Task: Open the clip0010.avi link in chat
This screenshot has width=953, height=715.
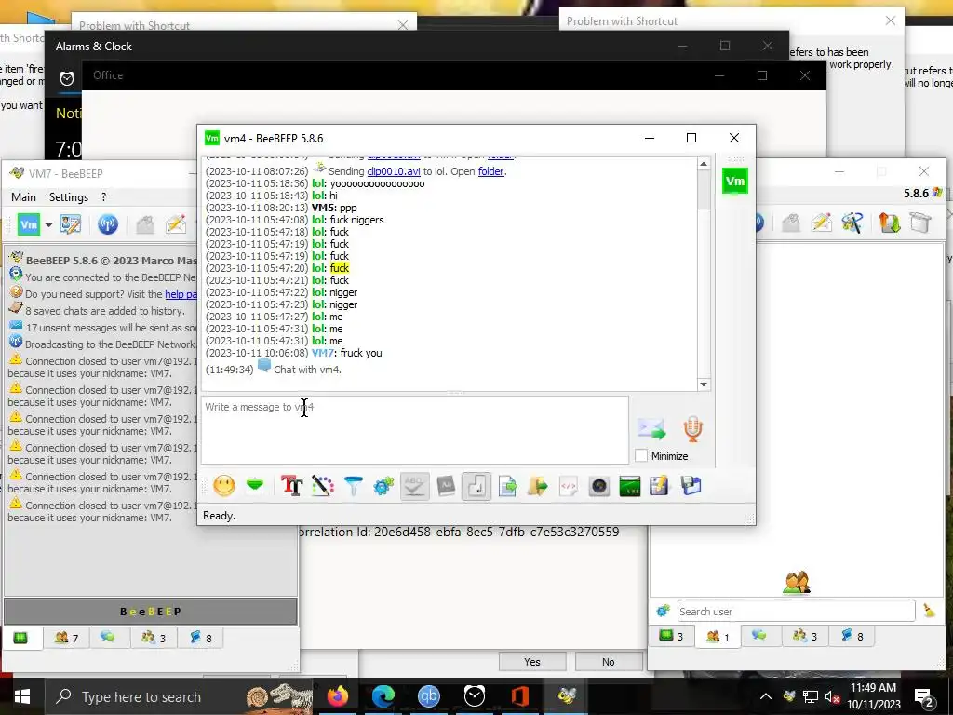Action: [394, 171]
